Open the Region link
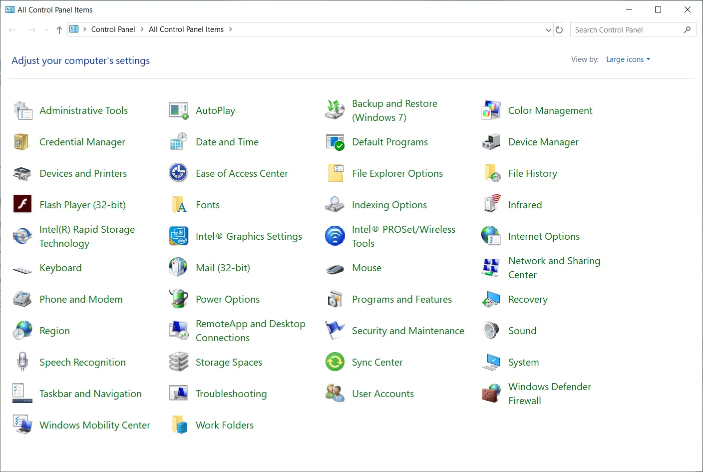 click(54, 331)
